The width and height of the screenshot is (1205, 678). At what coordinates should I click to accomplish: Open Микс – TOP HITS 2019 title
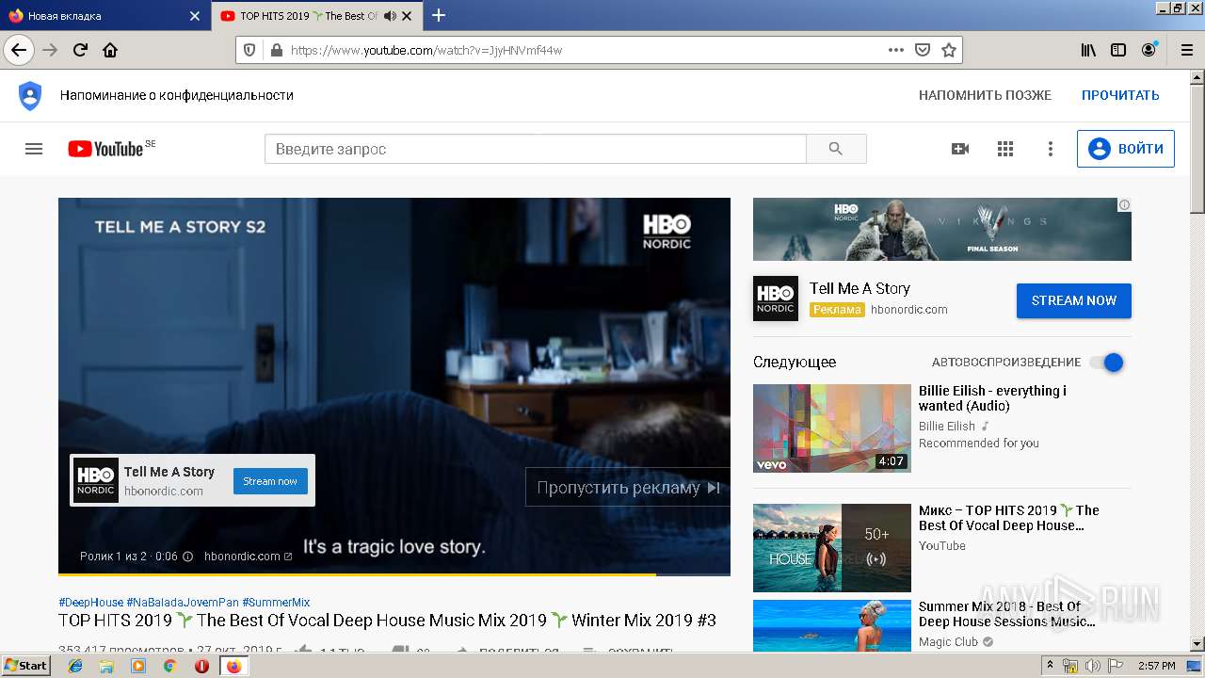tap(1009, 518)
